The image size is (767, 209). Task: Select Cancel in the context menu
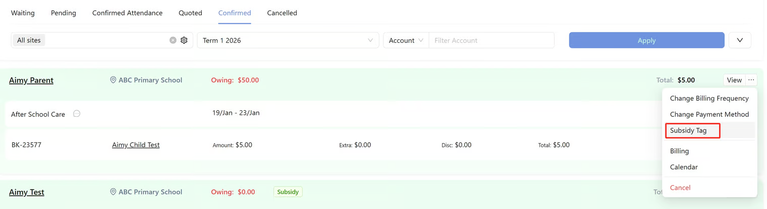coord(680,188)
